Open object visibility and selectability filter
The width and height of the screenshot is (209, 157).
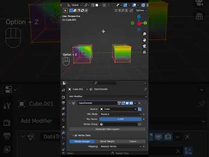point(119,5)
